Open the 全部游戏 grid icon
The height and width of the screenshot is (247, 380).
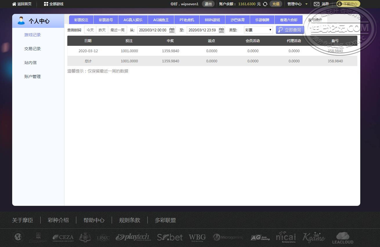coord(46,4)
